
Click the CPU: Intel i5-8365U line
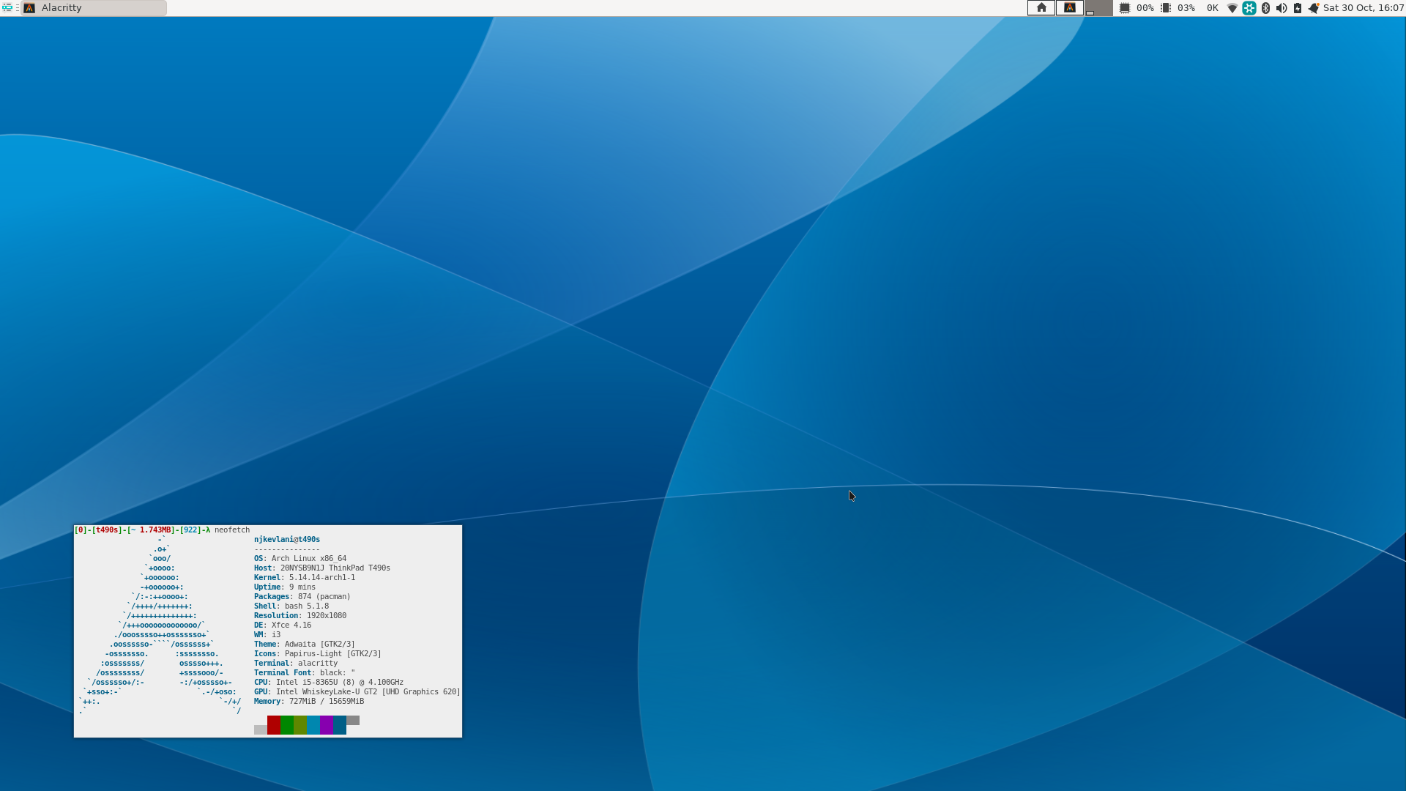click(329, 683)
